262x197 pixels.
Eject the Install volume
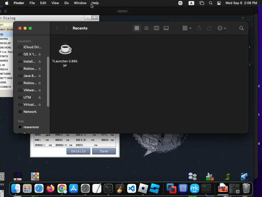coord(40,62)
